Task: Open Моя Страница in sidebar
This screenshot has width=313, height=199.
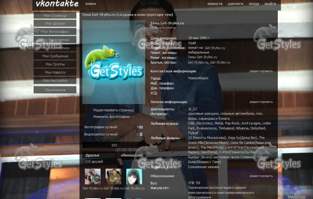Action: point(55,16)
